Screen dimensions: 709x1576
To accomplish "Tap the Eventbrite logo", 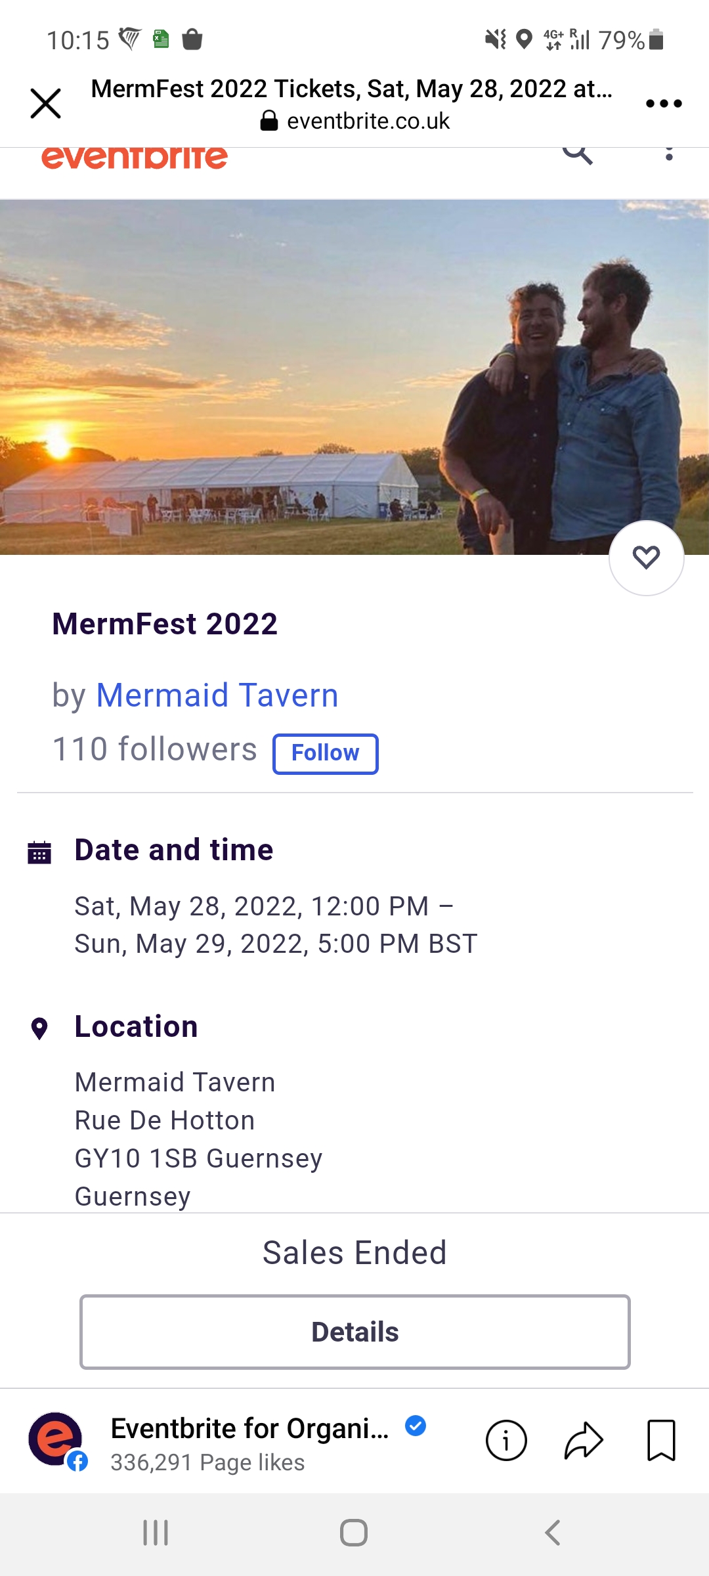I will tap(135, 159).
